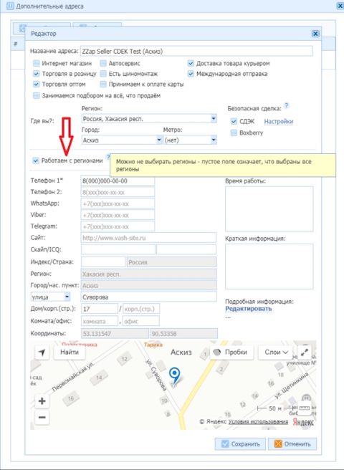This screenshot has height=470, width=344.
Task: Click the blue location pin on map
Action: click(174, 375)
